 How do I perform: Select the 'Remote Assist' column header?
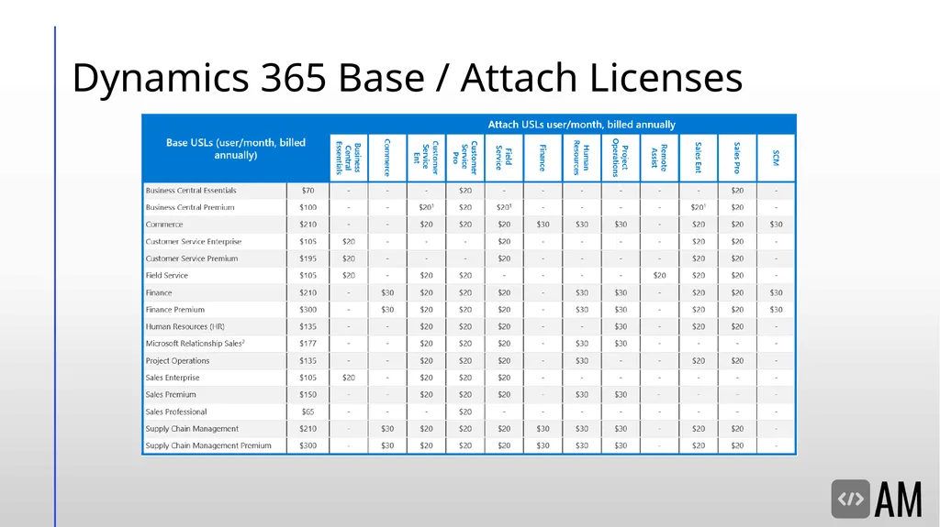[659, 158]
